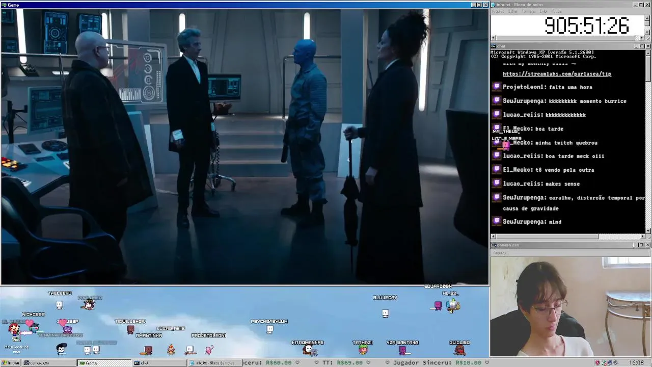
Task: Click the TIQUILLSHOW avatar character
Action: [x=130, y=330]
